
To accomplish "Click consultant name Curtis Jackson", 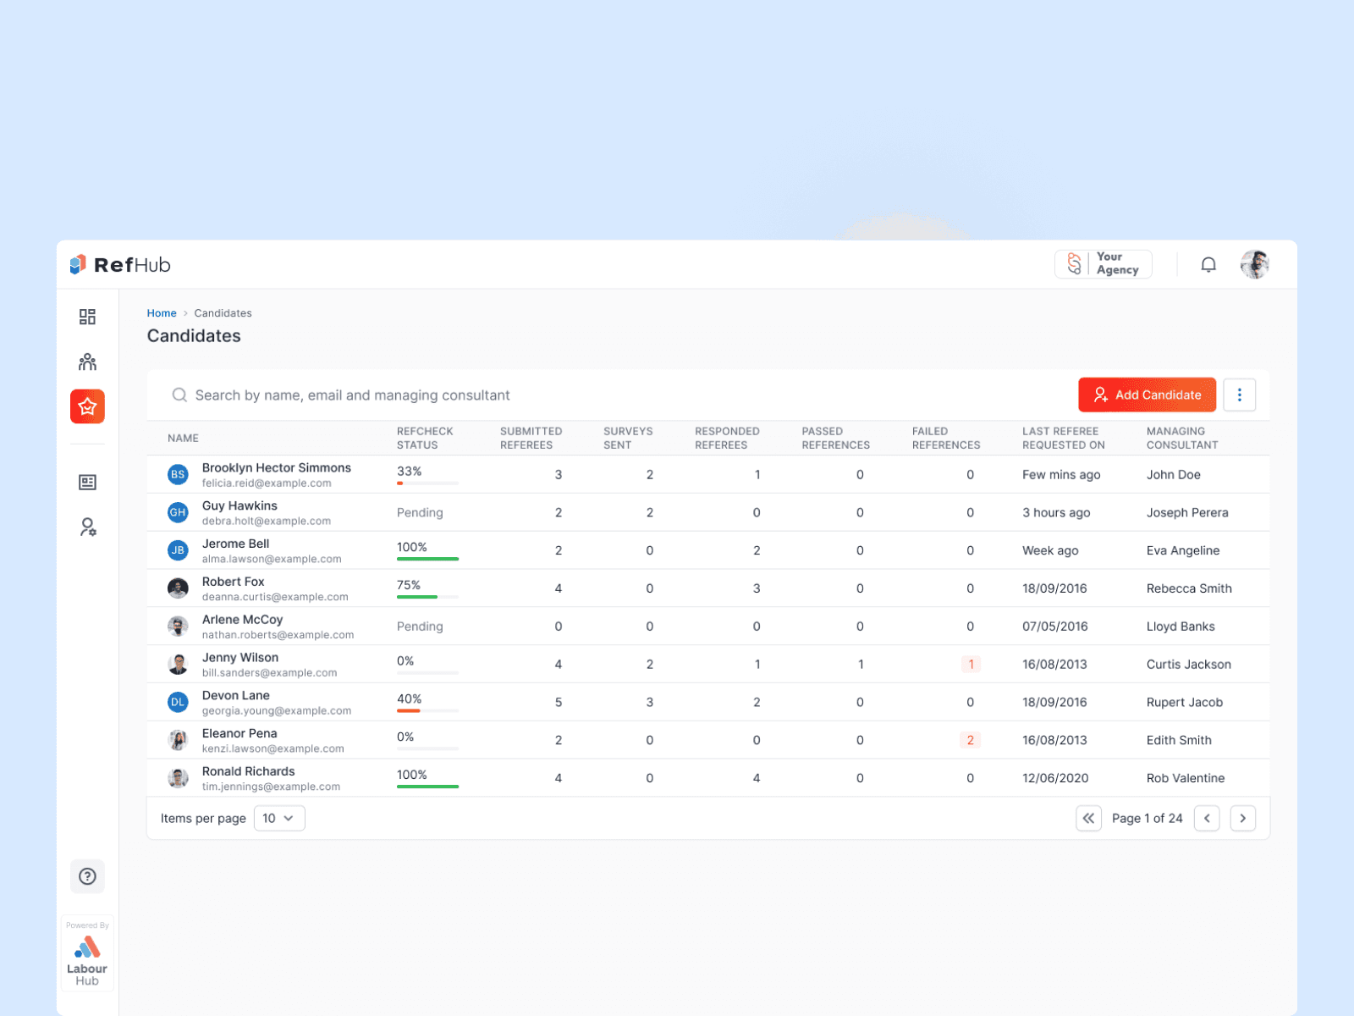I will pyautogui.click(x=1189, y=665).
